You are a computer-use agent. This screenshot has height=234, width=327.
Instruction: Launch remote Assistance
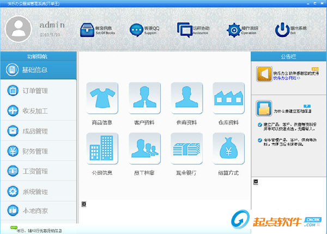point(193,30)
